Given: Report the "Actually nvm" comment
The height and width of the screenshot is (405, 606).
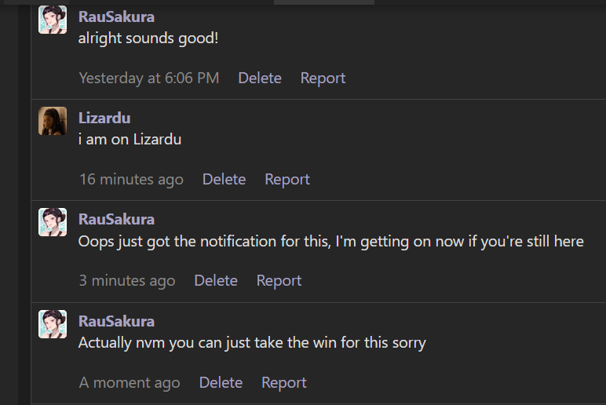Looking at the screenshot, I should (x=283, y=382).
